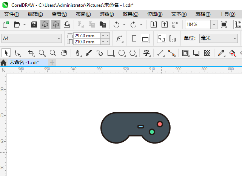
Task: Undo the last action
Action: [x=117, y=24]
